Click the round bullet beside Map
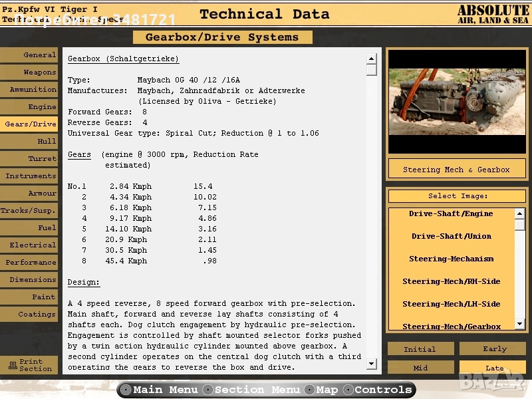The image size is (532, 399). [x=310, y=390]
